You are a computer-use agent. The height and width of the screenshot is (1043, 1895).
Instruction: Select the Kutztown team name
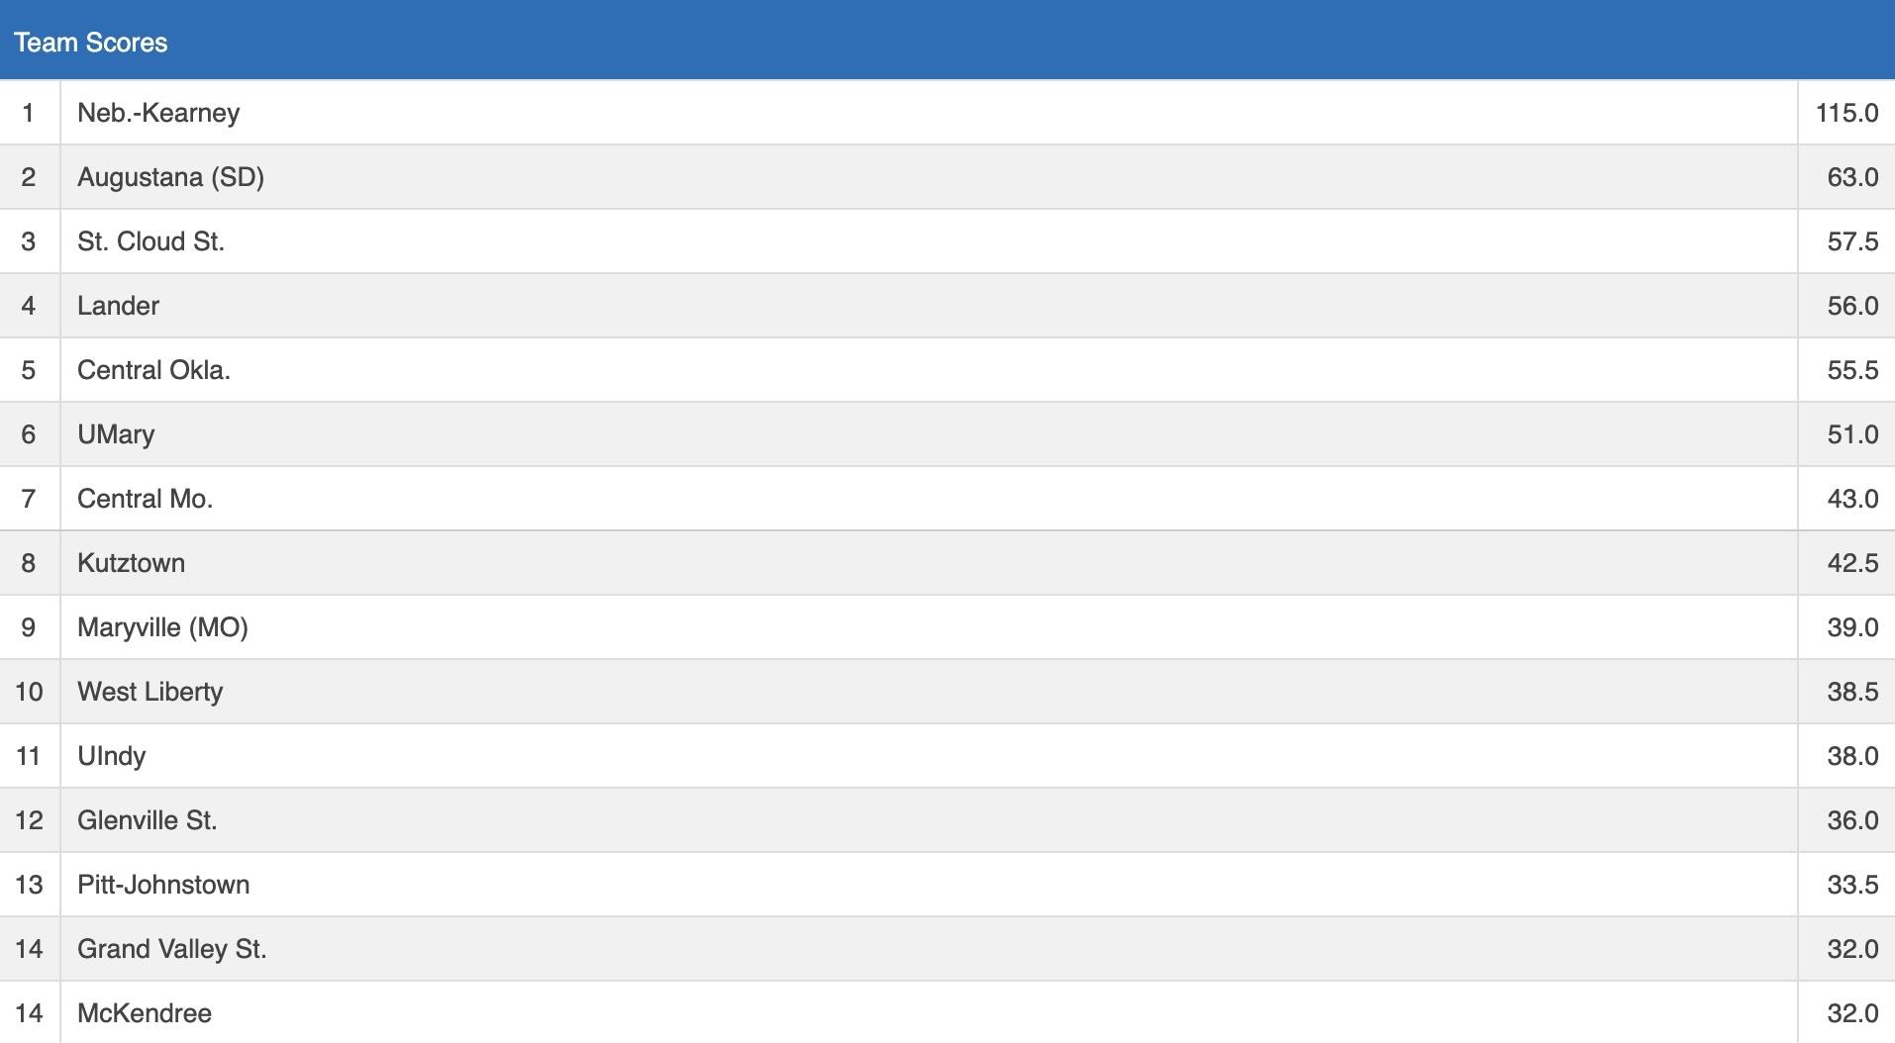point(131,563)
